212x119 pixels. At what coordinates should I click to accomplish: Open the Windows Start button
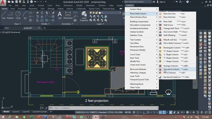coord(3,117)
